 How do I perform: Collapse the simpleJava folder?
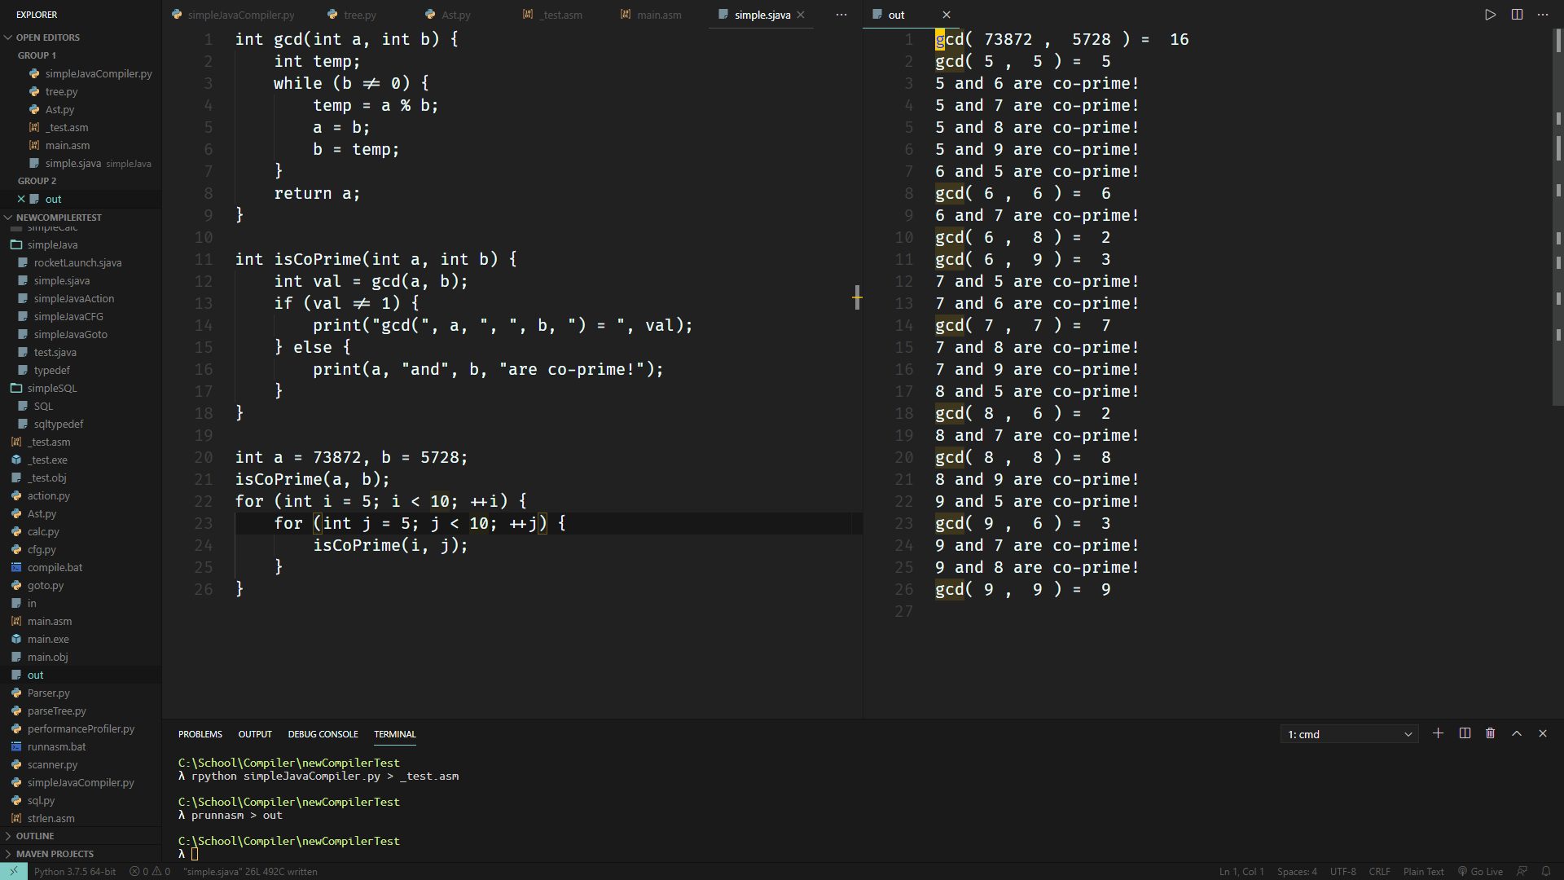pos(81,244)
